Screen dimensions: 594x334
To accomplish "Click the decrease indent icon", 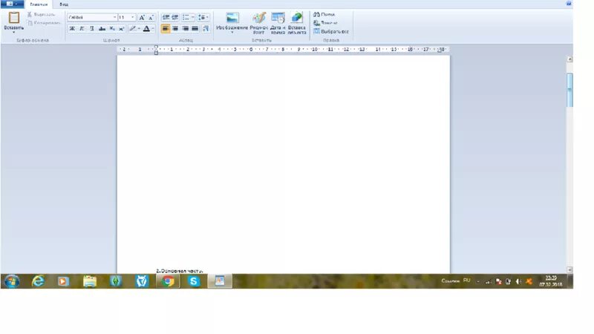I will [166, 17].
